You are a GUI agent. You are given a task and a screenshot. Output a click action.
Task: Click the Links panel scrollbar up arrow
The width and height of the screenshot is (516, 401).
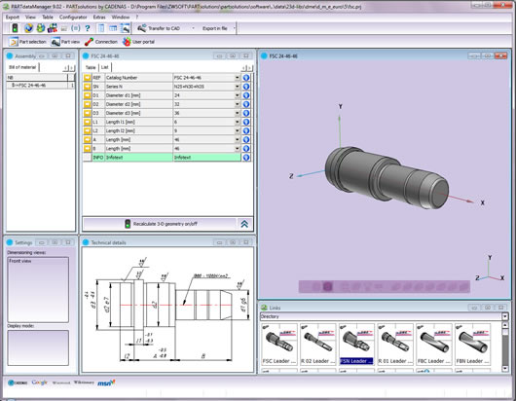click(505, 325)
